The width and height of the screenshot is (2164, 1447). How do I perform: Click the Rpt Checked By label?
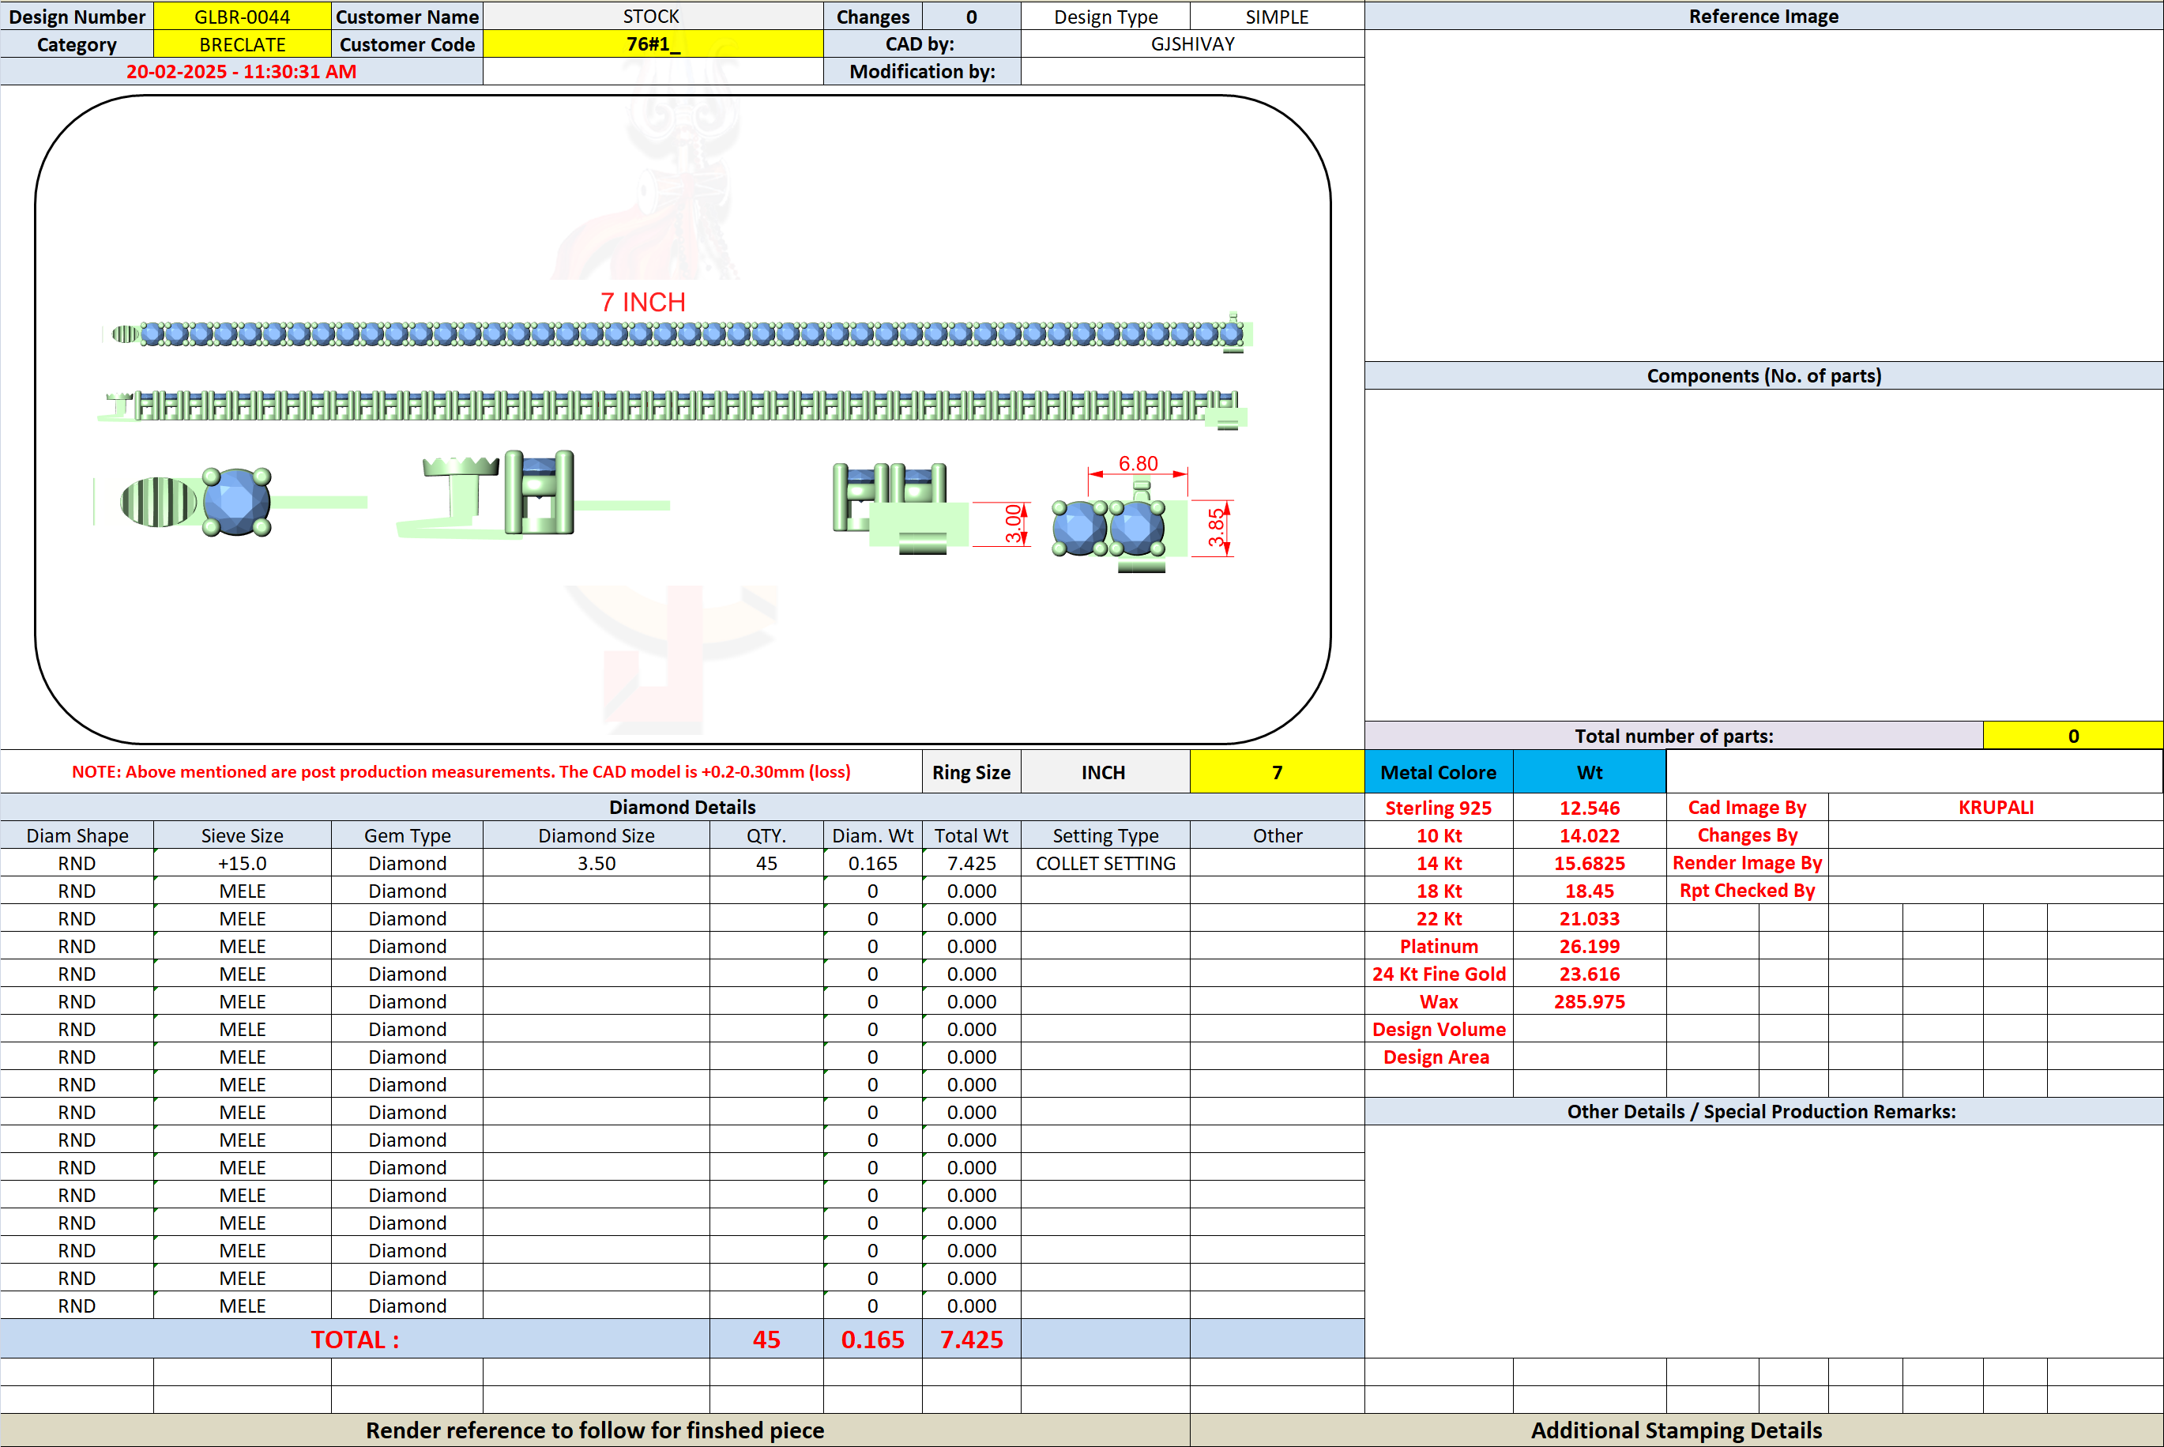point(1747,891)
